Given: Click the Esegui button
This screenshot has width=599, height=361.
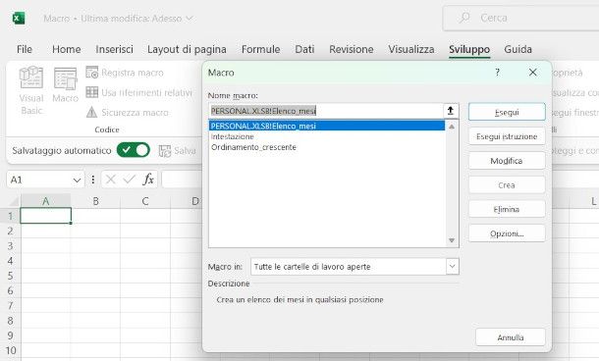Looking at the screenshot, I should [x=507, y=112].
